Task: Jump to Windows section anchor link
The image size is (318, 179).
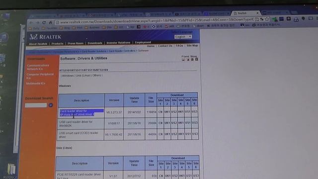Action: 68,76
